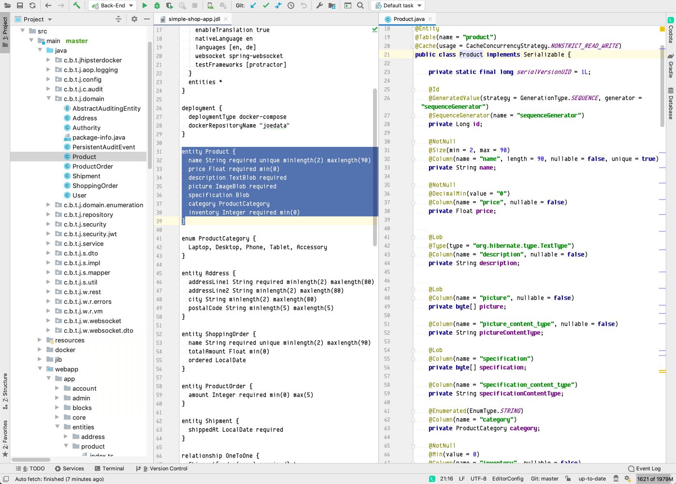Commit changes with the green checkmark icon
Viewport: 676px width, 484px height.
[x=265, y=5]
